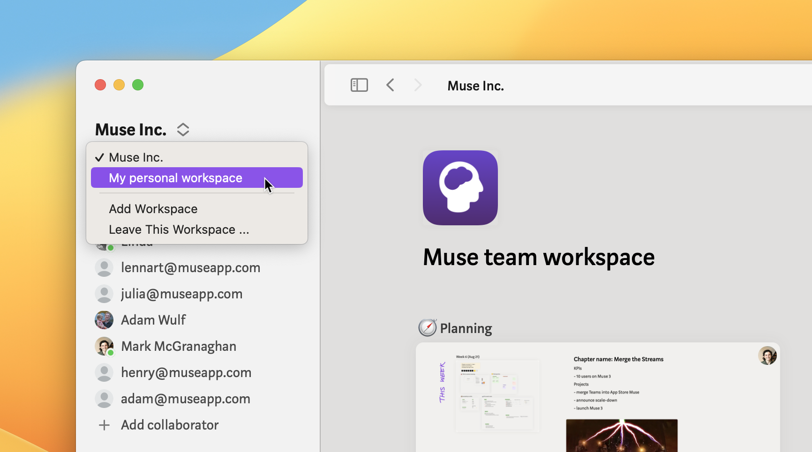
Task: Click the Muse brain app icon
Action: (x=460, y=188)
